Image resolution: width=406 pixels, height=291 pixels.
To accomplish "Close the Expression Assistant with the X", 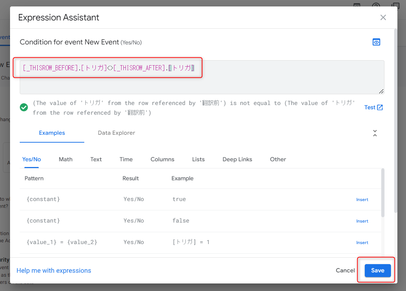I will [x=383, y=17].
